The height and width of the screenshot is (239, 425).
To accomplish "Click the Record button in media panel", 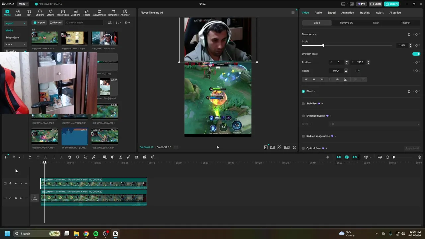I will coord(56,23).
